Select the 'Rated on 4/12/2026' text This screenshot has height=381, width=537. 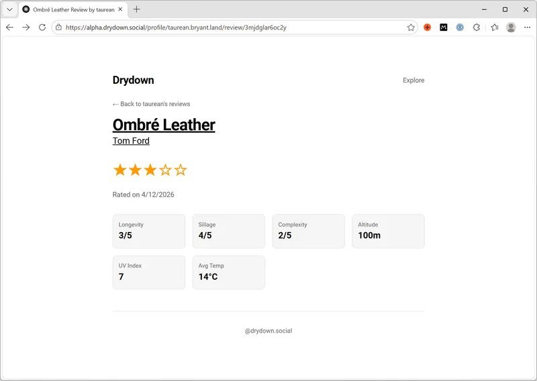(x=143, y=195)
